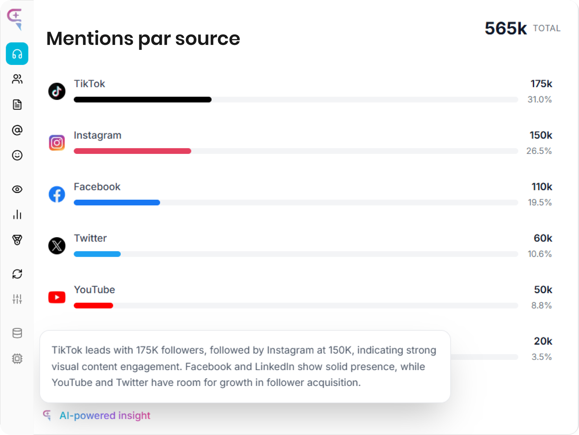Open sentiment analysis with the smiley icon
This screenshot has height=435, width=579.
tap(17, 155)
